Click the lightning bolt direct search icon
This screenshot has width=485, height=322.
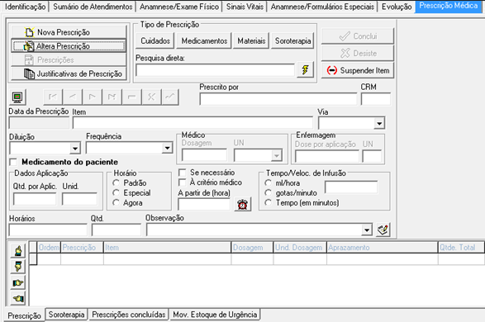[x=305, y=69]
